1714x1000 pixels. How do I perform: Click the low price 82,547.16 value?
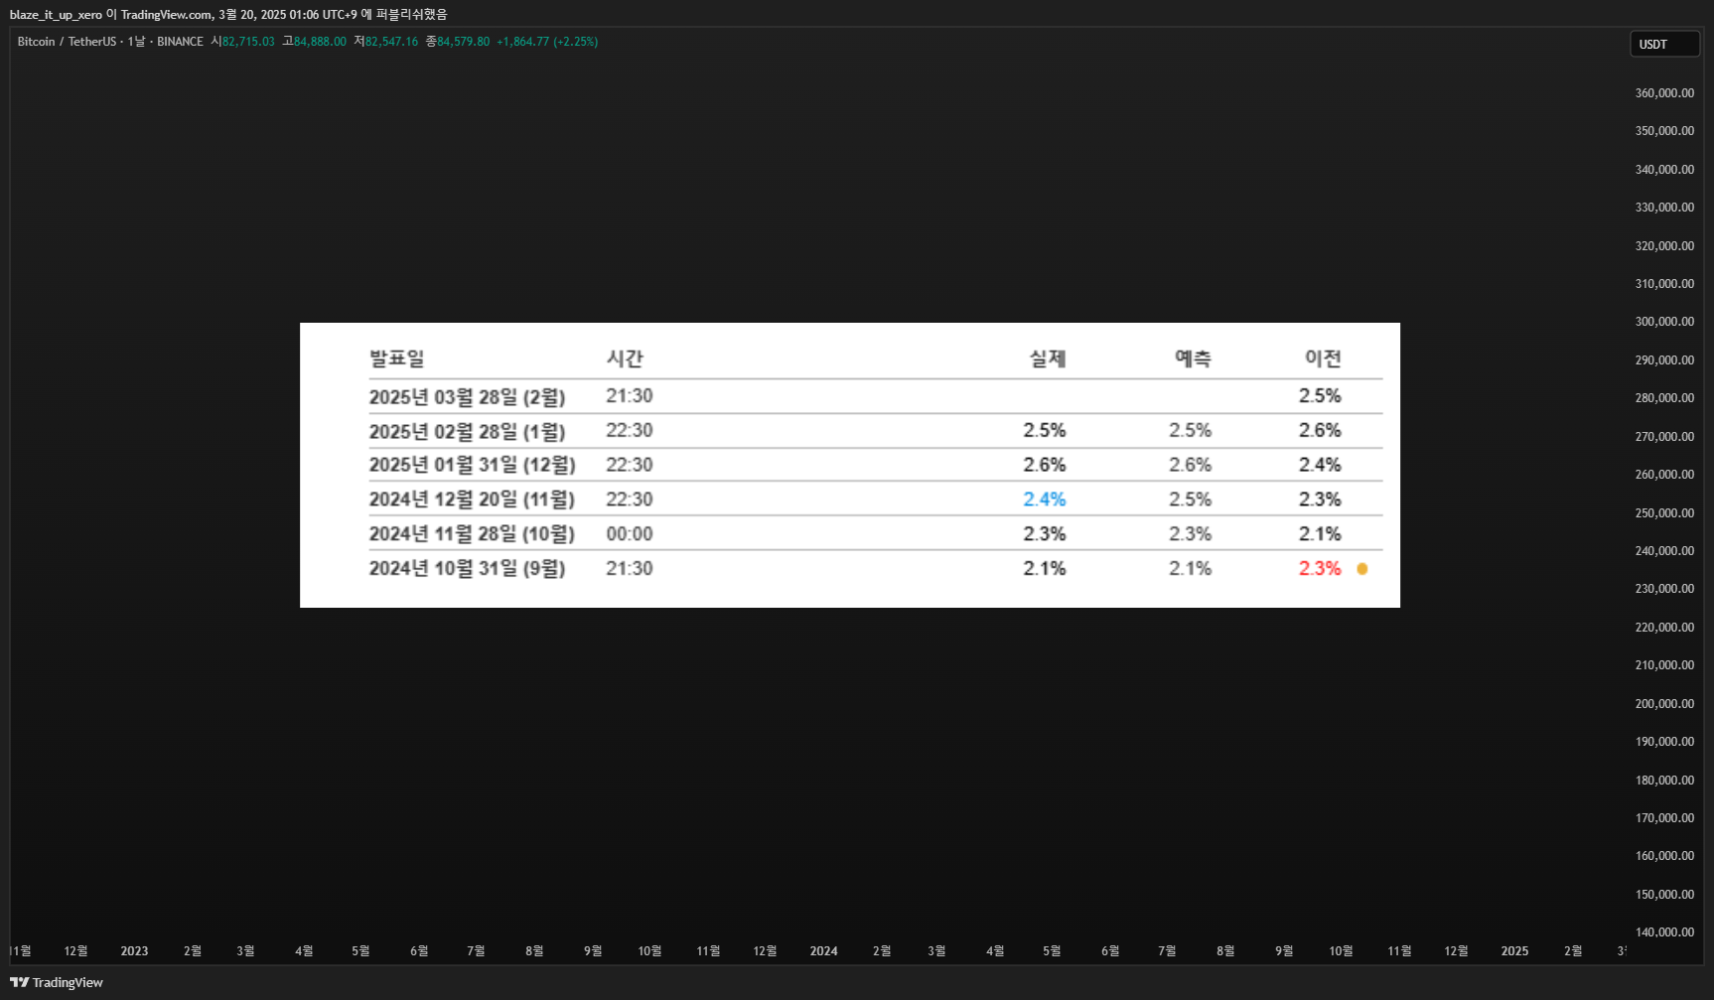pos(391,42)
